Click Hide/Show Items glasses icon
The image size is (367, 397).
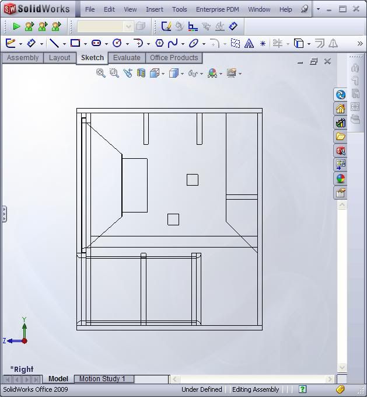[x=193, y=74]
